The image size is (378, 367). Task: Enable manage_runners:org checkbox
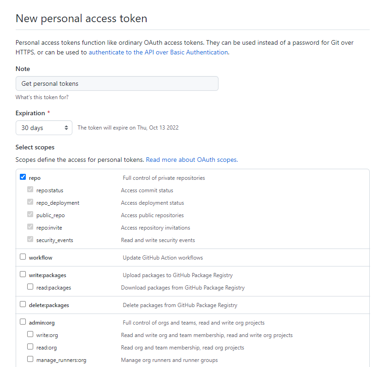(x=30, y=359)
